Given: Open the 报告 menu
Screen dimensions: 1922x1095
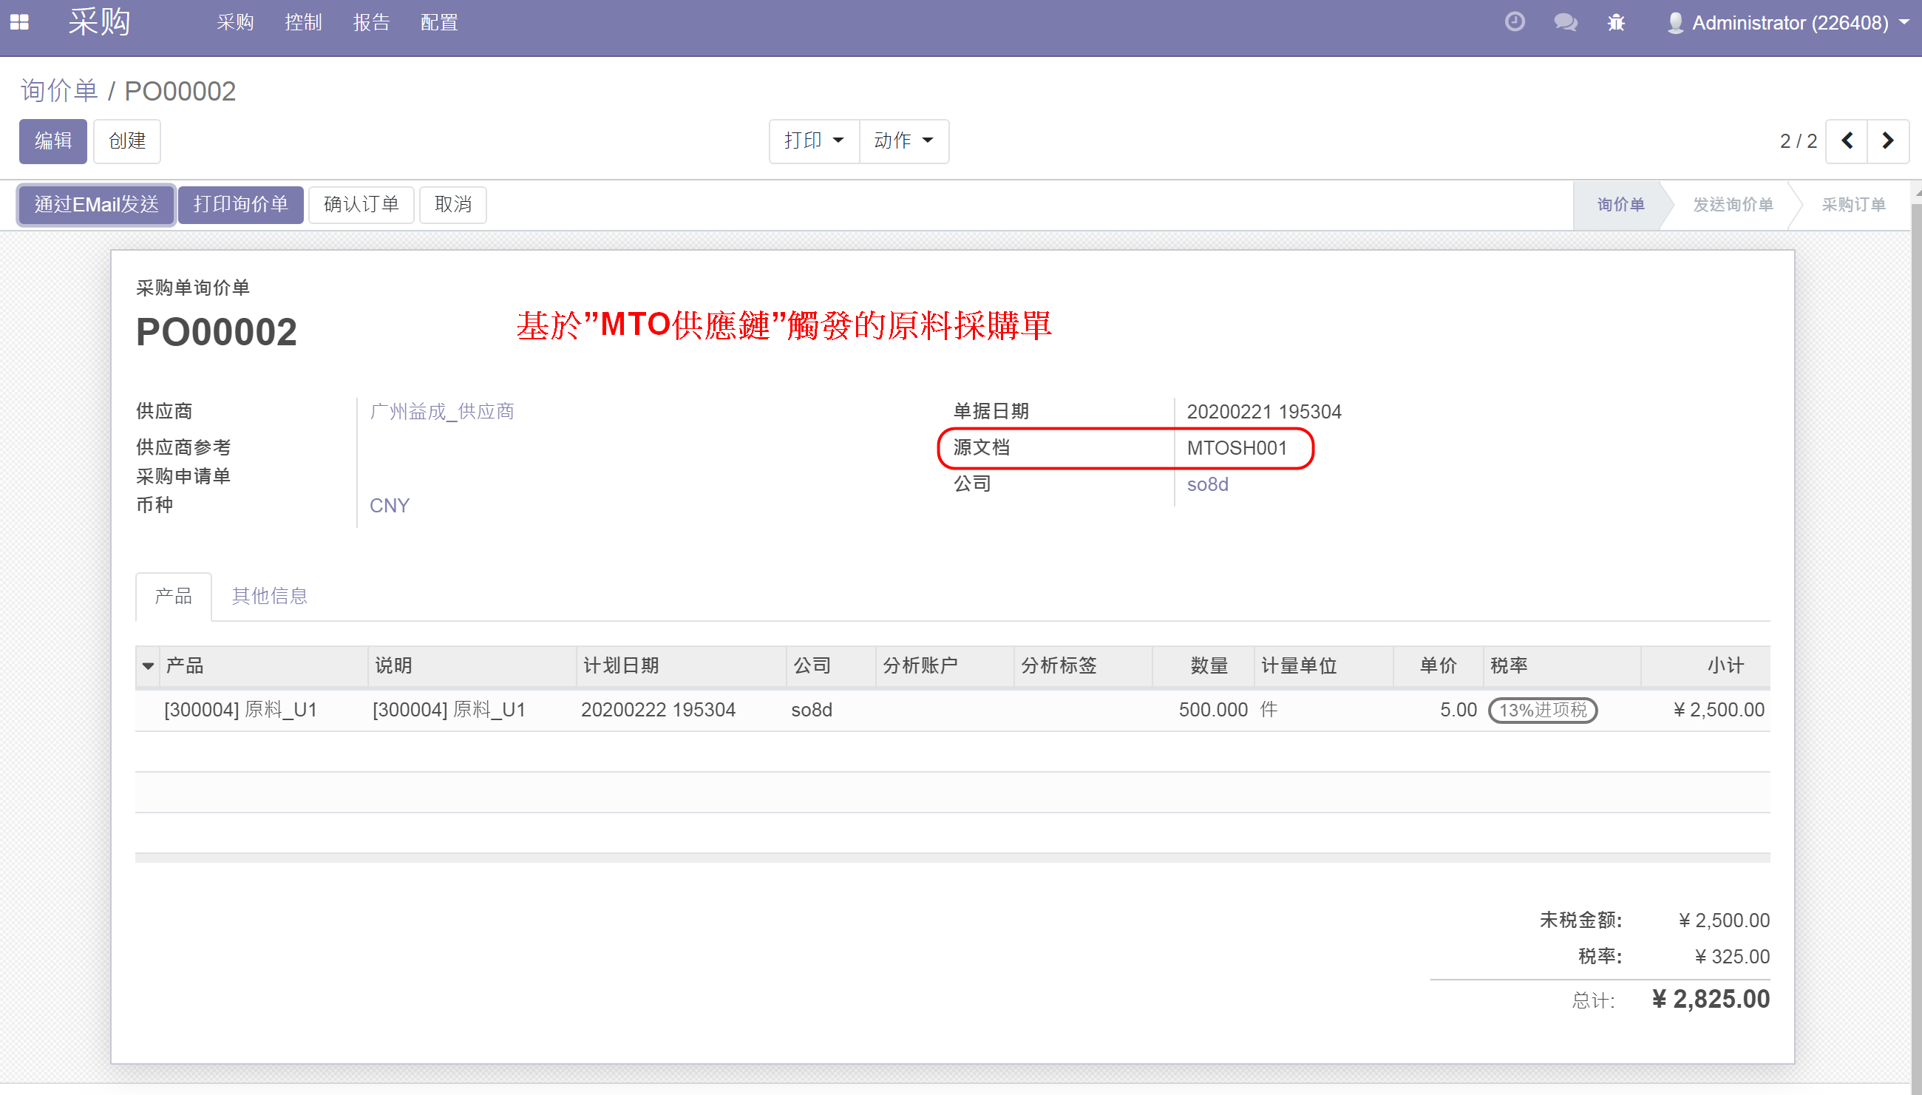Looking at the screenshot, I should 372,23.
